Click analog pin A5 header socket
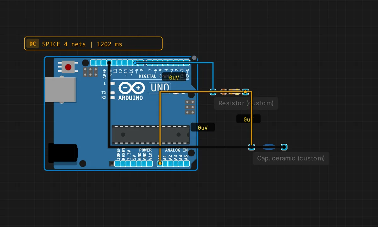The height and width of the screenshot is (227, 378). [186, 164]
